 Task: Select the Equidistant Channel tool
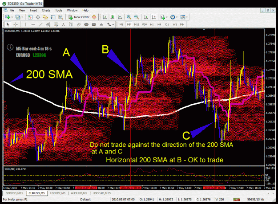(x=48, y=24)
